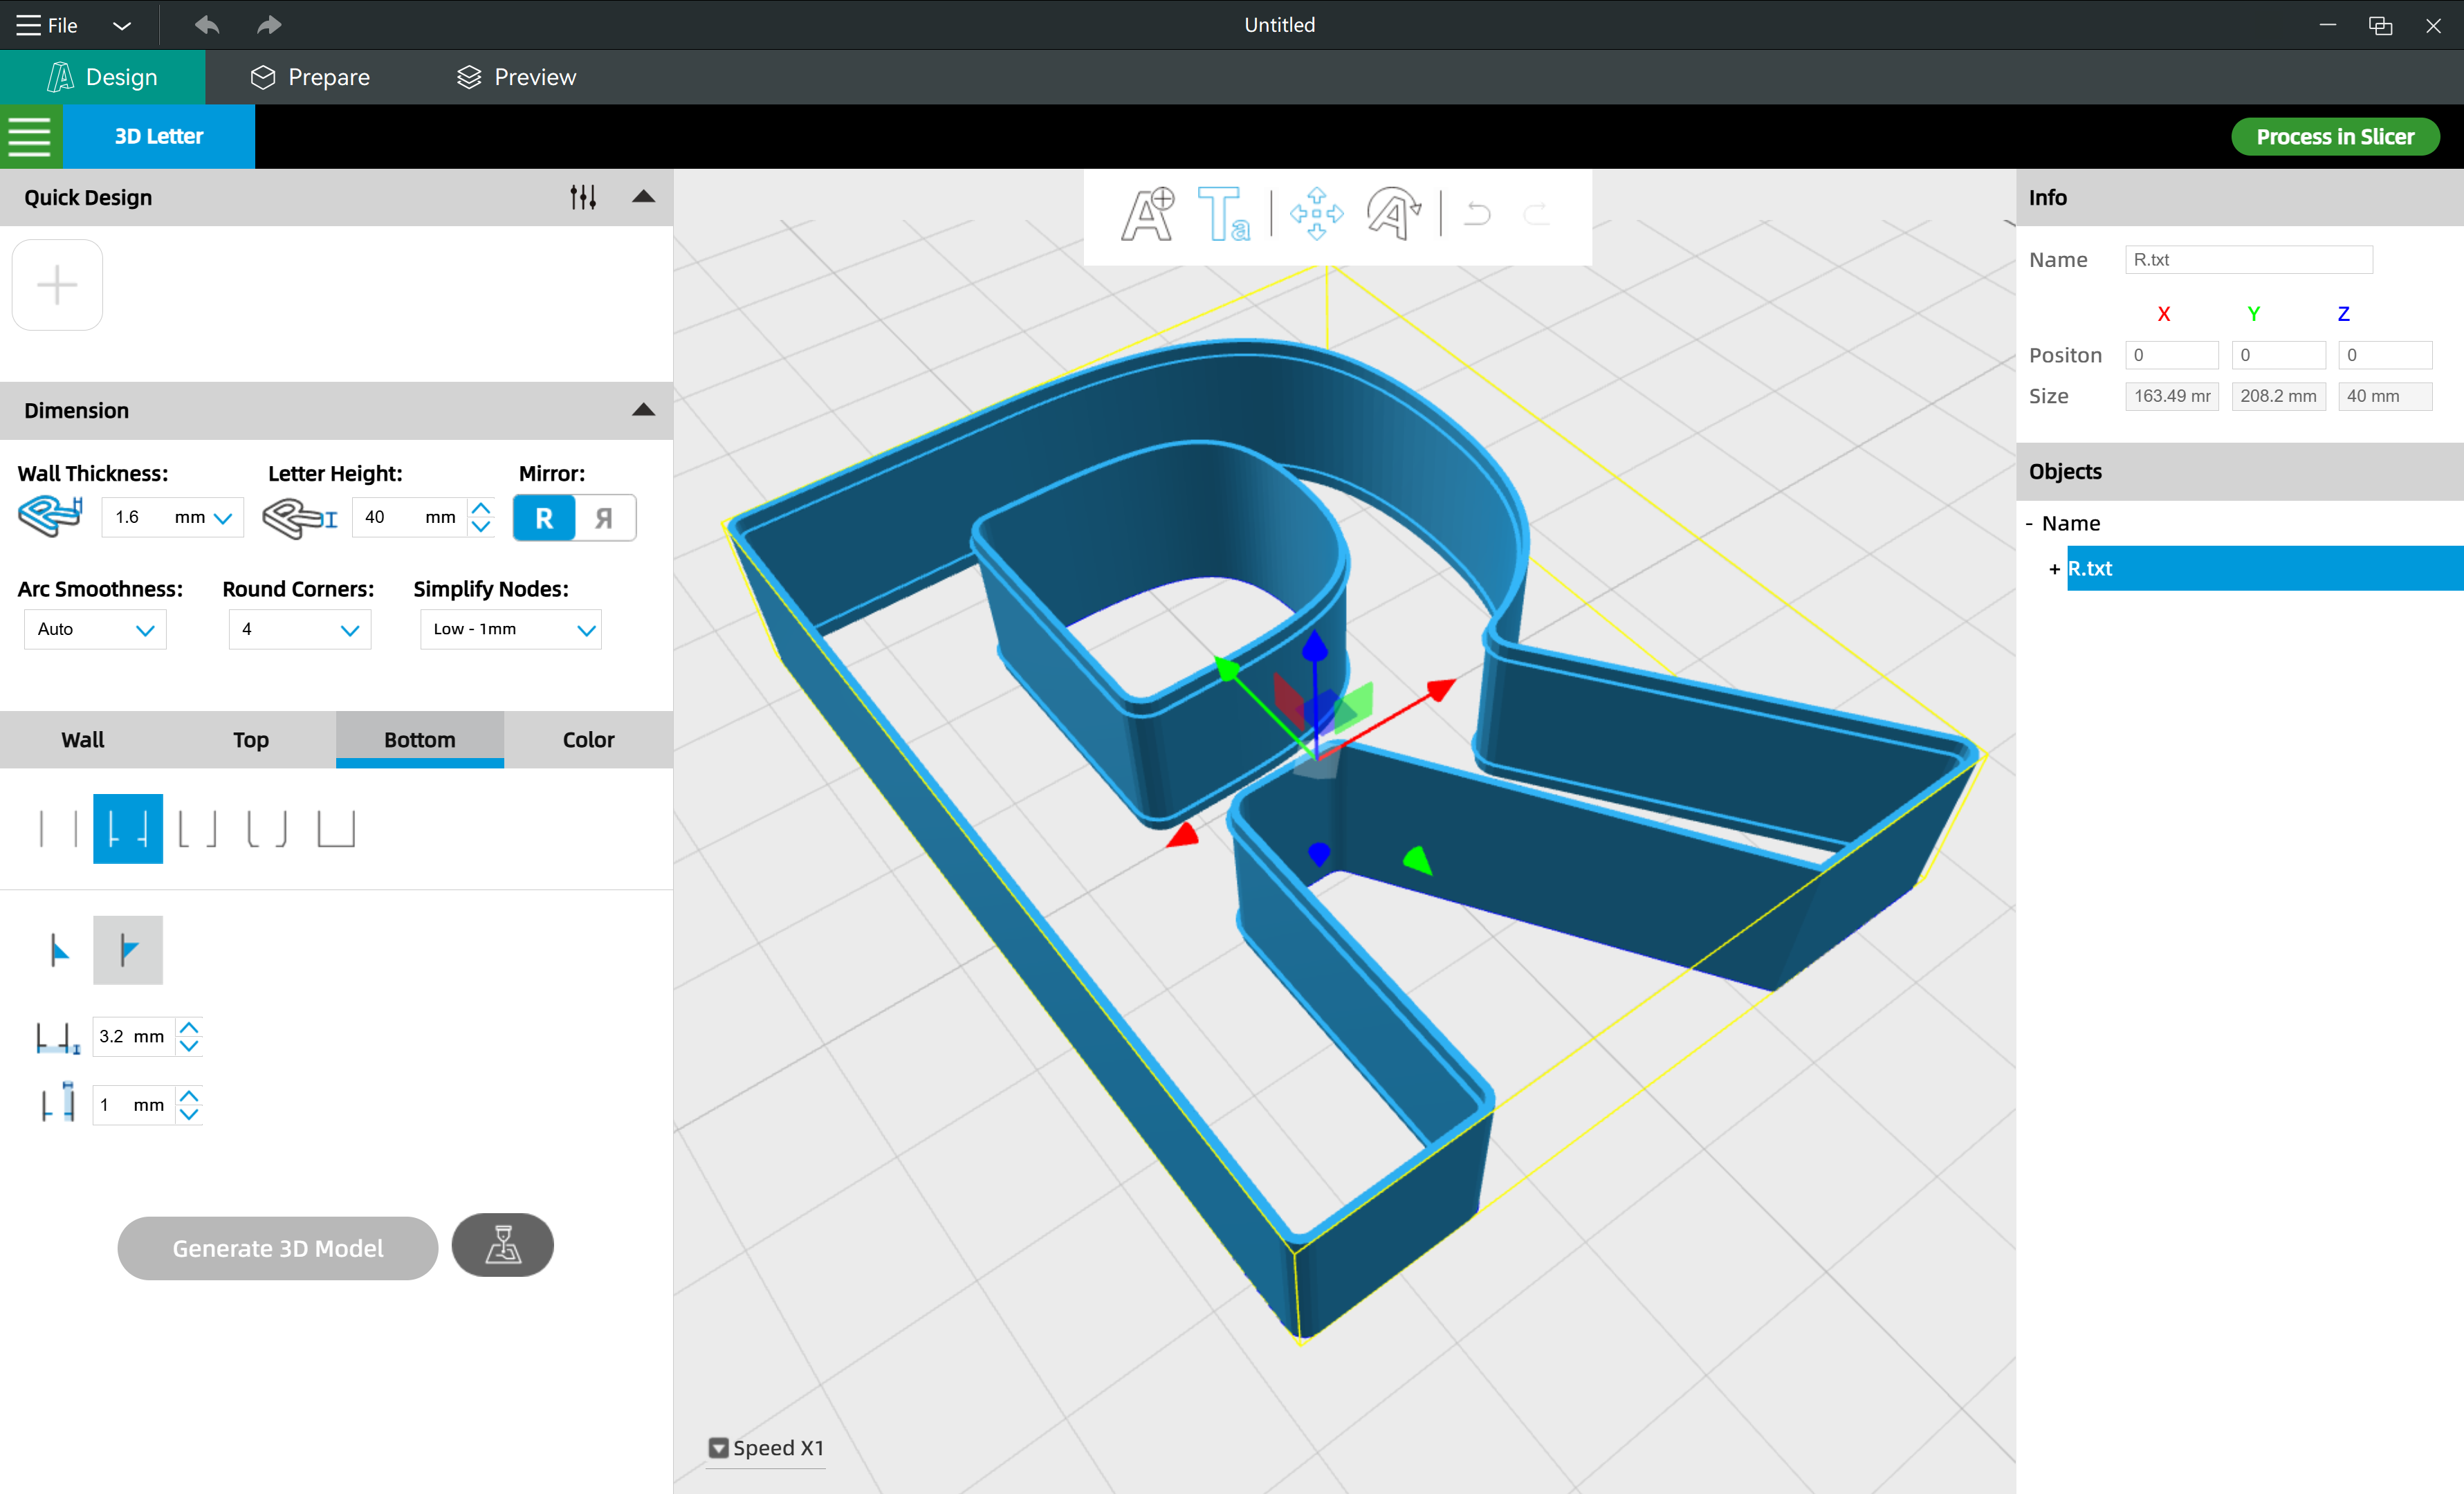This screenshot has width=2464, height=1494.
Task: Click the 208.2 mm size field
Action: pos(2278,396)
